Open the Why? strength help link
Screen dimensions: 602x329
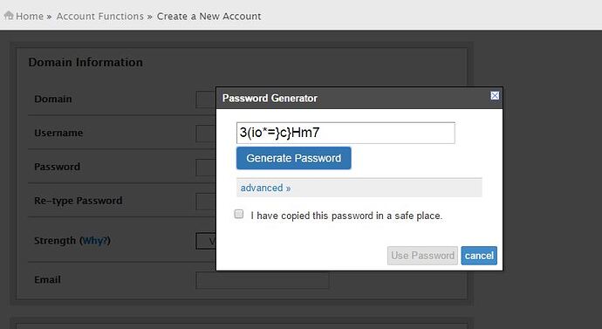click(x=95, y=241)
